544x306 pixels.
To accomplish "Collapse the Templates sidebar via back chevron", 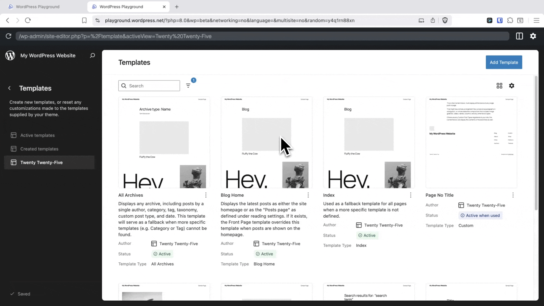I will pyautogui.click(x=10, y=88).
